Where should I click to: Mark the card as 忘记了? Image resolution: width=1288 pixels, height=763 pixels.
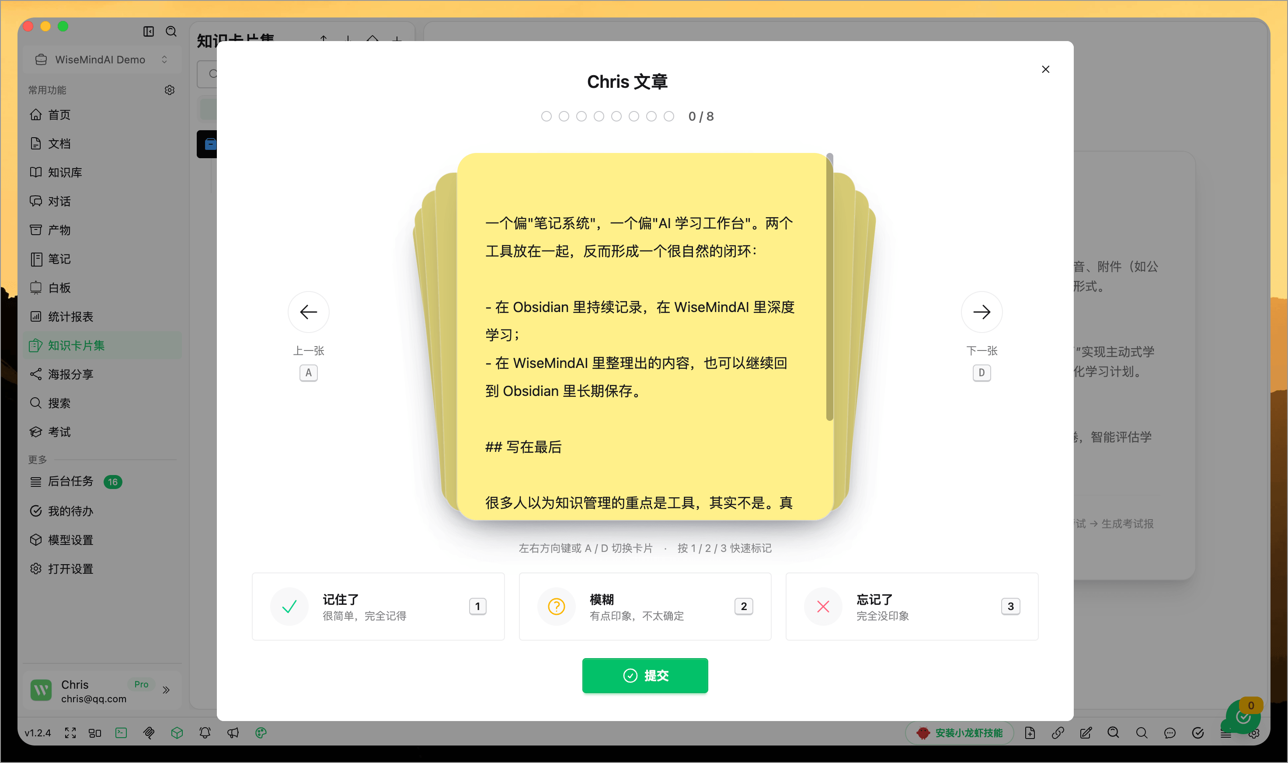[x=912, y=606]
